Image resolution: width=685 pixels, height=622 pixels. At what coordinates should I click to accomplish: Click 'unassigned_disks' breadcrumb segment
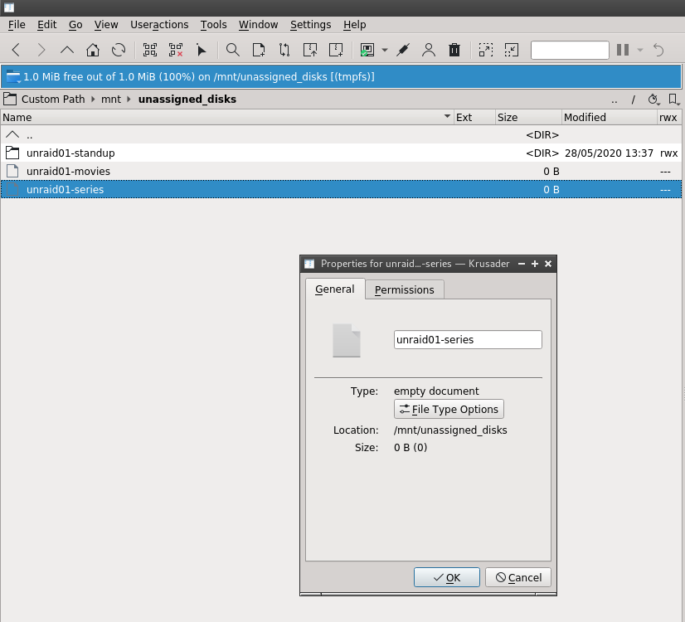tap(187, 100)
